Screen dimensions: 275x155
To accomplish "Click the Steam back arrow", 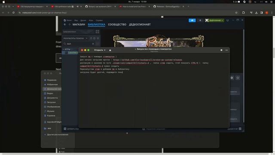I will pyautogui.click(x=65, y=25).
